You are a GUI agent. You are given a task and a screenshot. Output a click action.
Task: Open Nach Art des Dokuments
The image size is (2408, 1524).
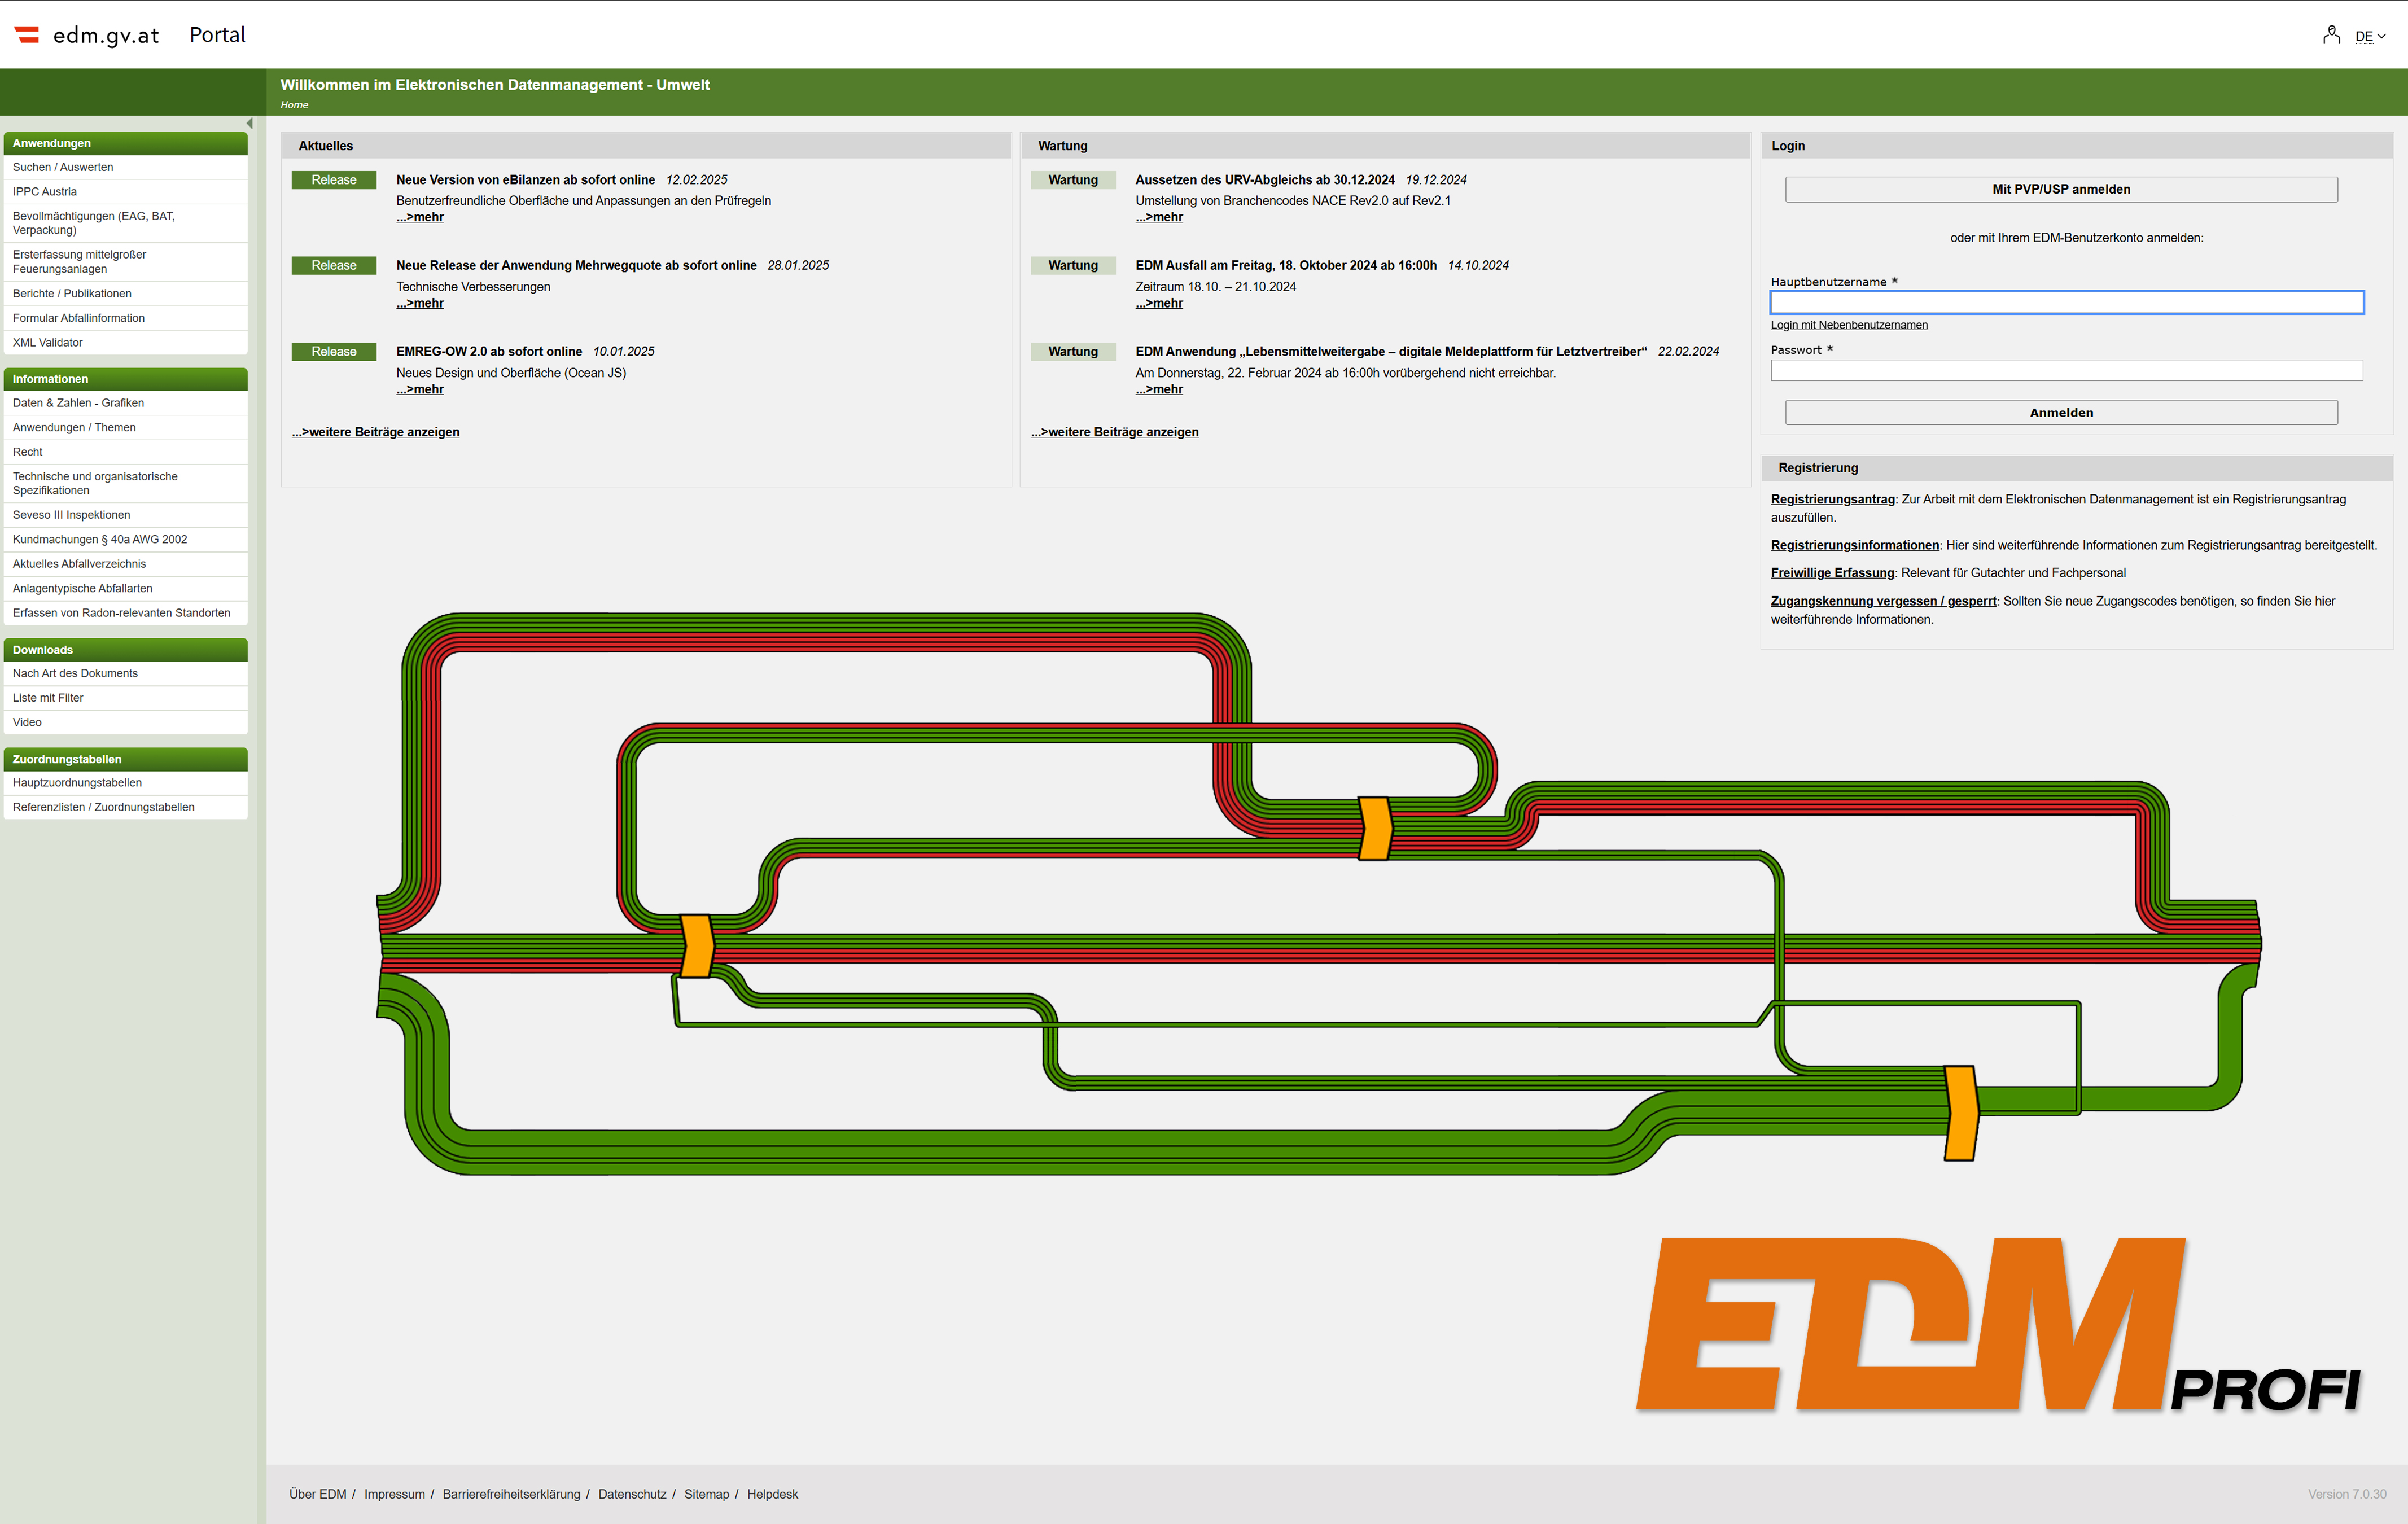point(126,674)
